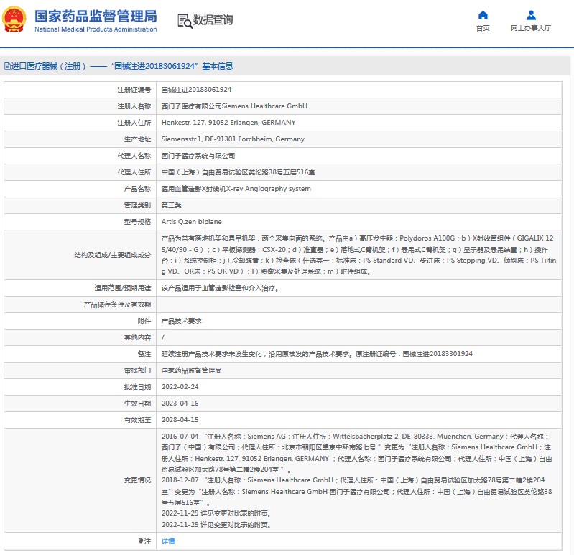Click 该产品适用于血管造影检查和介入治疗 text
Viewport: 574px width, 555px height.
[219, 288]
